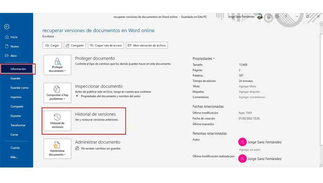This screenshot has height=183, width=323.
Task: Open the Administrar documento dropdown button
Action: pyautogui.click(x=57, y=148)
